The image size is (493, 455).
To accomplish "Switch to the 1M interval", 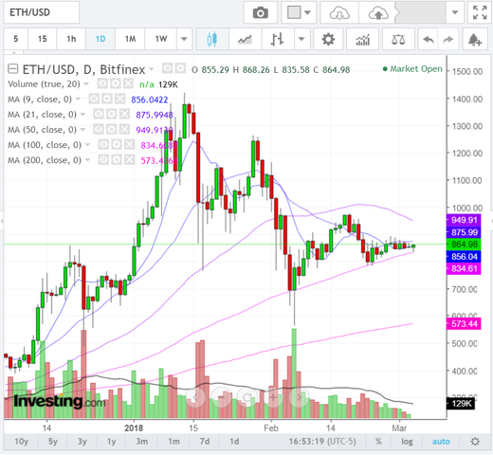I will coord(130,39).
